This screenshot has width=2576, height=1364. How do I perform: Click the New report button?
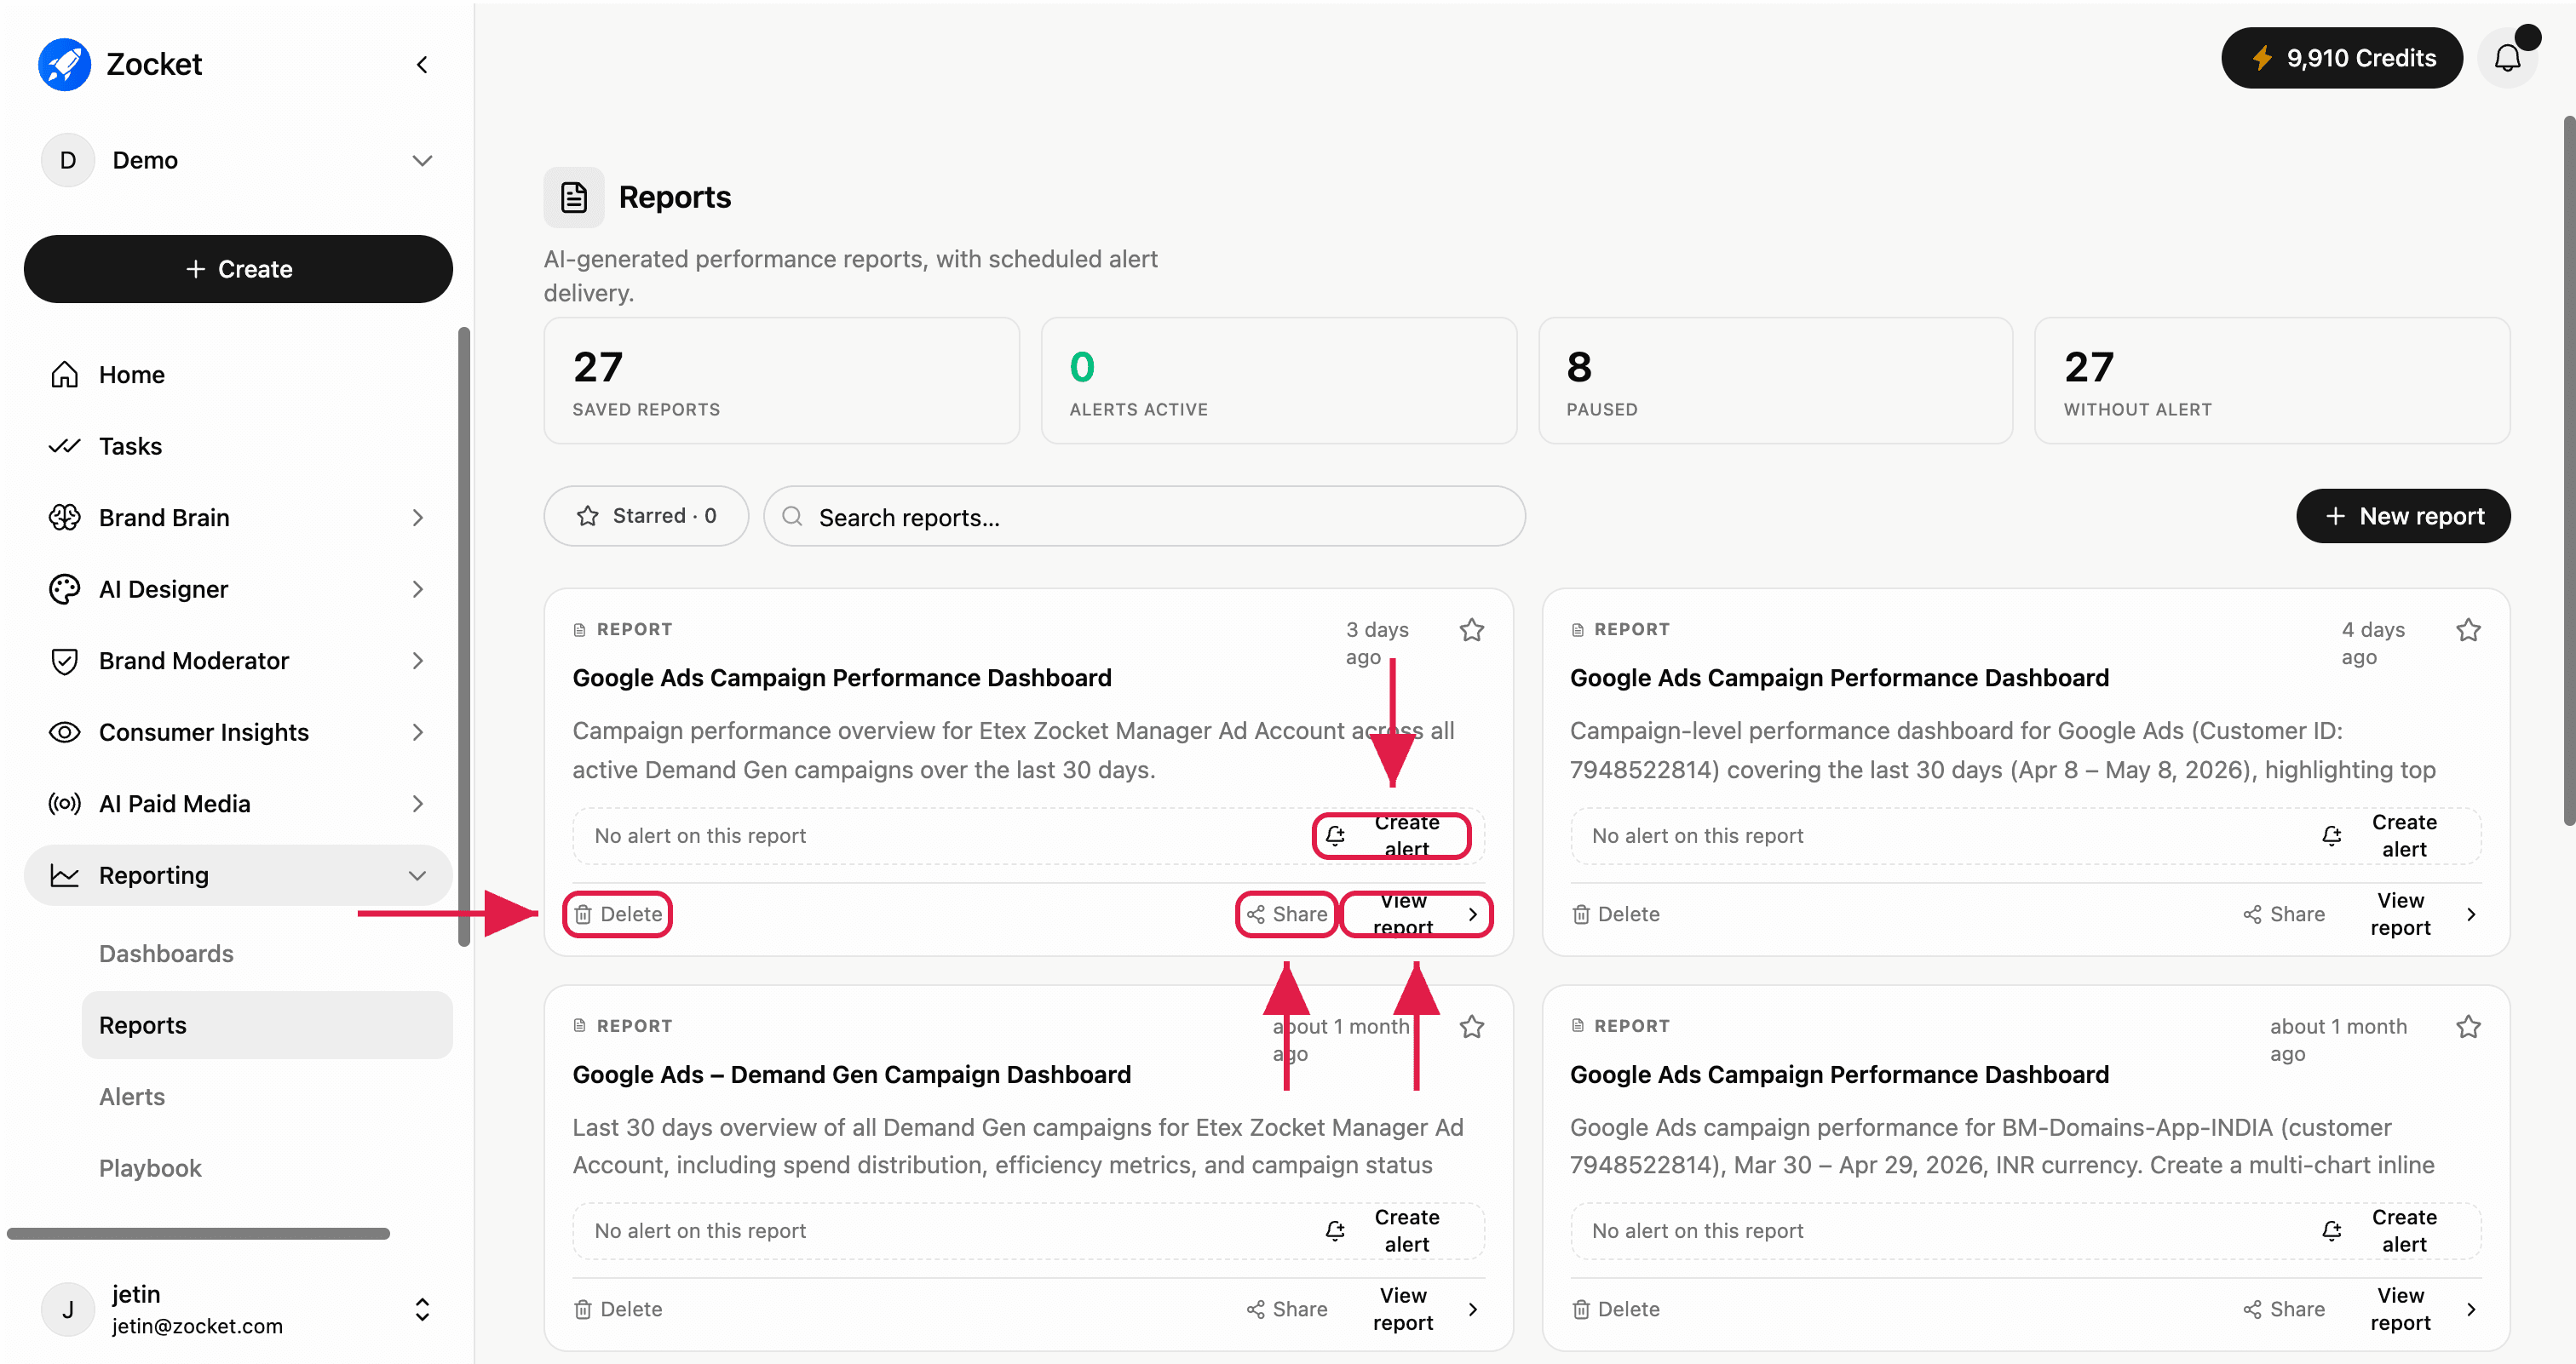pyautogui.click(x=2403, y=516)
